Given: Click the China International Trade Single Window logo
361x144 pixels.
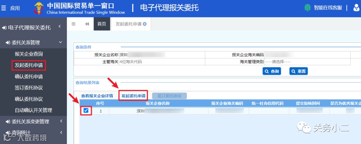Looking at the screenshot, I should point(39,8).
